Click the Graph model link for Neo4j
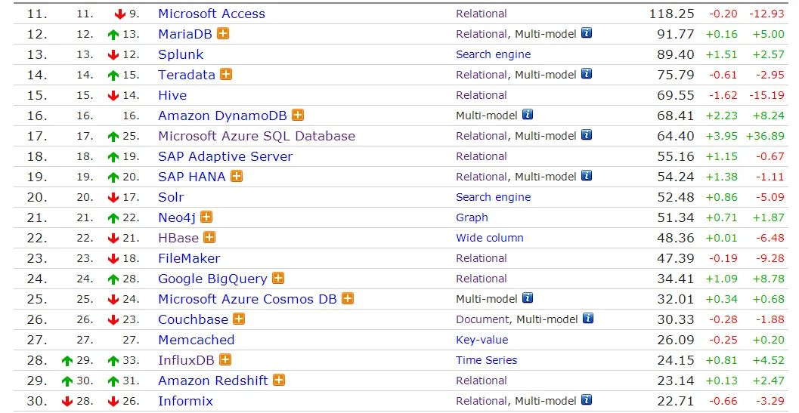Screen dimensions: 799x413 [472, 217]
